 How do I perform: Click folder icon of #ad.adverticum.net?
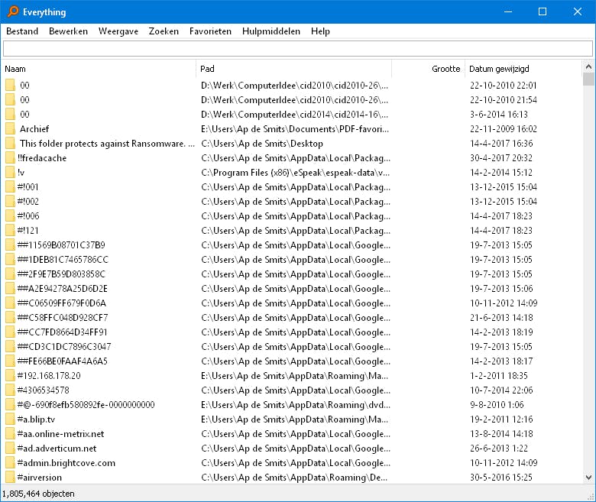pyautogui.click(x=10, y=448)
